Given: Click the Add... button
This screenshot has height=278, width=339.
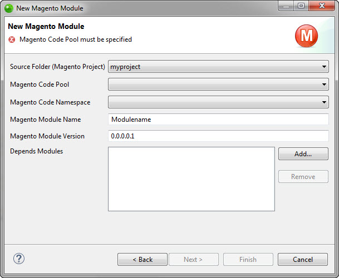Looking at the screenshot, I should tap(303, 154).
